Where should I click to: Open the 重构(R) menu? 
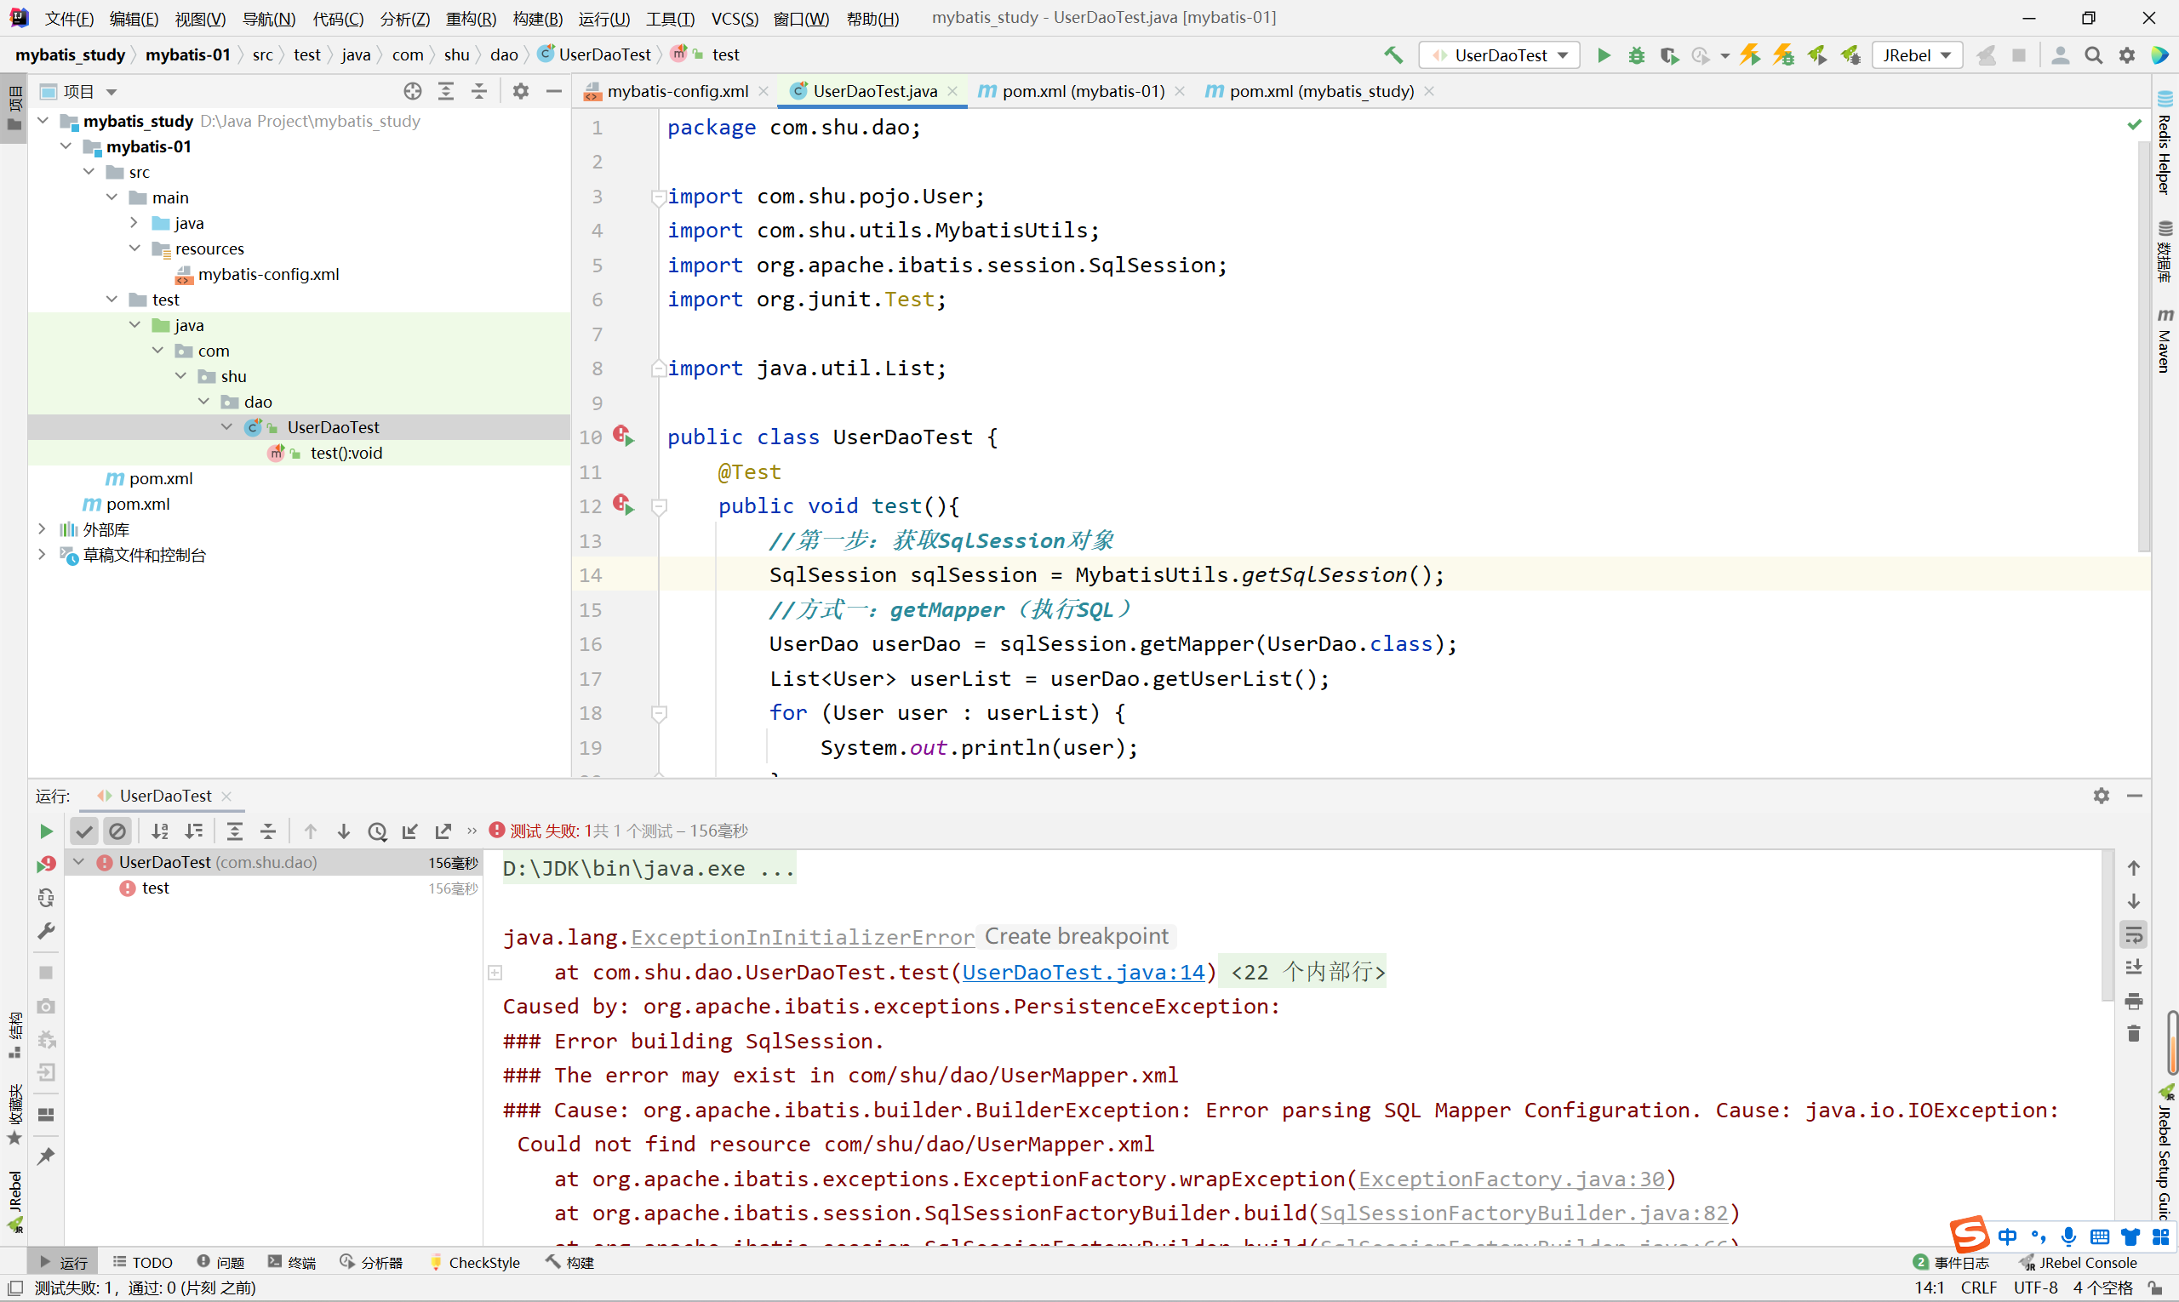pos(471,19)
